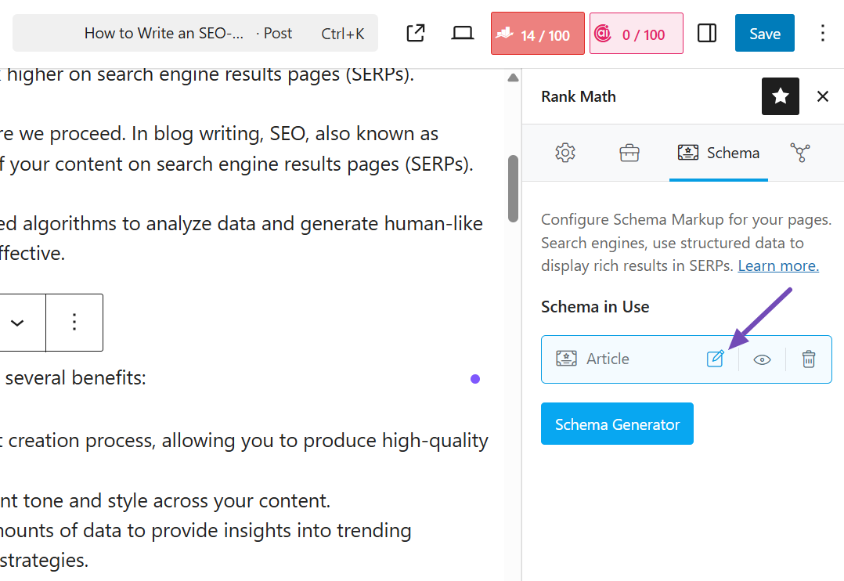
Task: Open Rank Math Advanced briefcase tab
Action: [x=629, y=153]
